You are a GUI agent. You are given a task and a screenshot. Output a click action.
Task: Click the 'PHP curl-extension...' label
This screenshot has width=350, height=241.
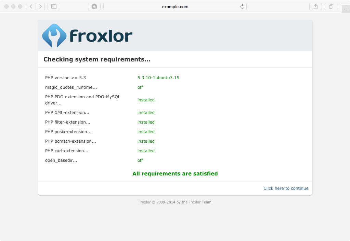pyautogui.click(x=67, y=151)
